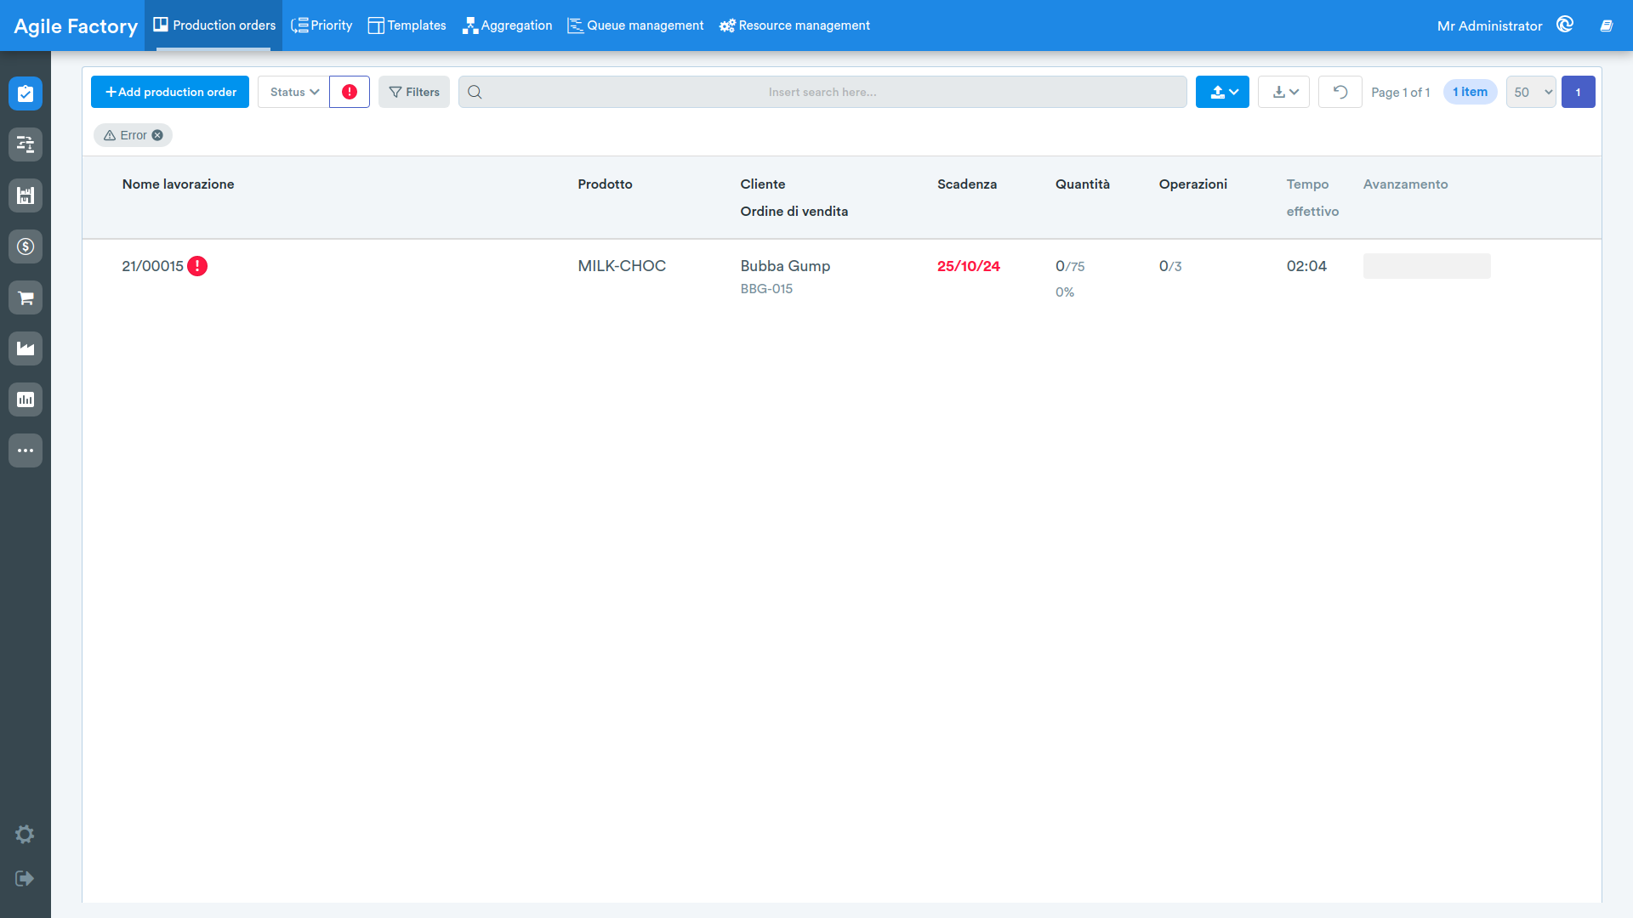The height and width of the screenshot is (918, 1633).
Task: Click the progress bar for order 21/00015
Action: (1427, 266)
